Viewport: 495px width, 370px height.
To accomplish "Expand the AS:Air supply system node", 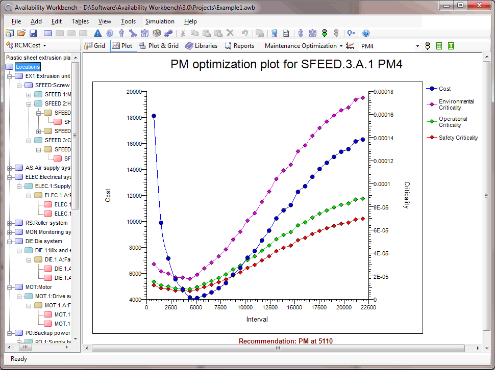I will pyautogui.click(x=9, y=168).
